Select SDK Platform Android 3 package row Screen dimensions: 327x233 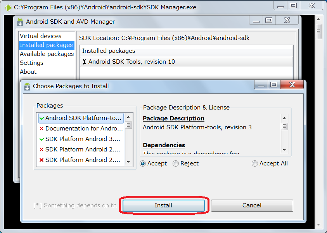pyautogui.click(x=81, y=139)
